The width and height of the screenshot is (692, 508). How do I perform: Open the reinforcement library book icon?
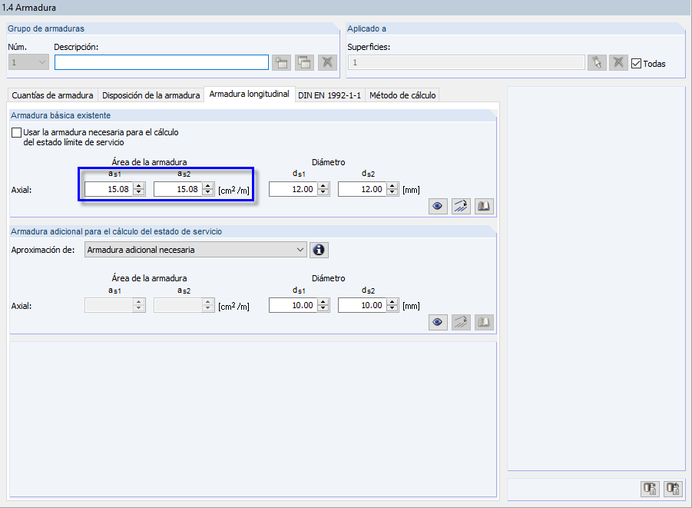[484, 206]
